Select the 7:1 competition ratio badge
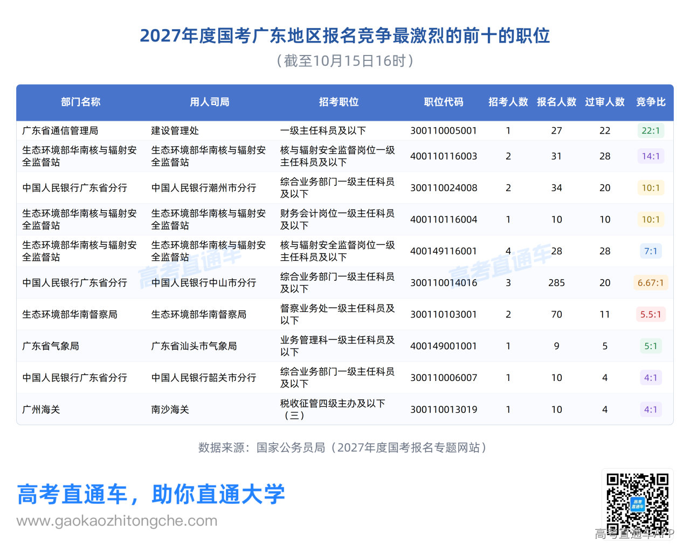This screenshot has width=690, height=555. [651, 251]
